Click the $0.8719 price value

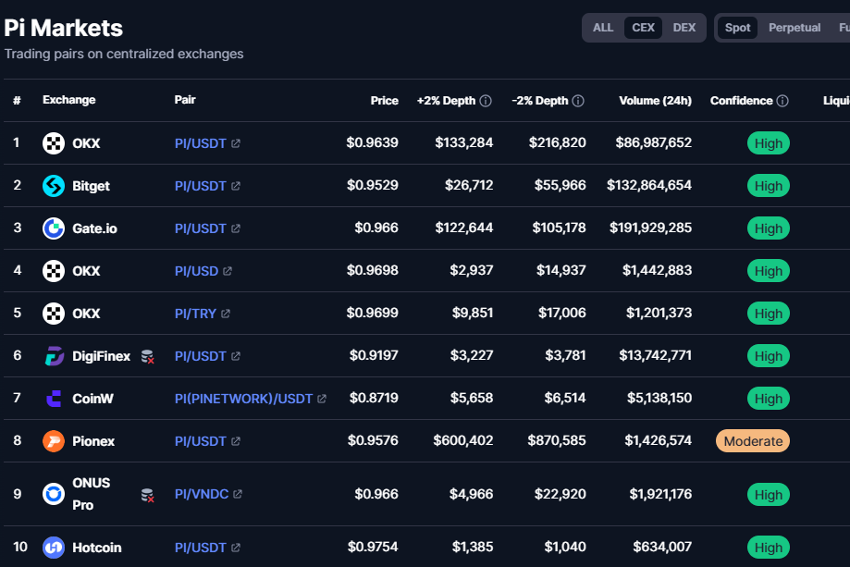tap(374, 398)
